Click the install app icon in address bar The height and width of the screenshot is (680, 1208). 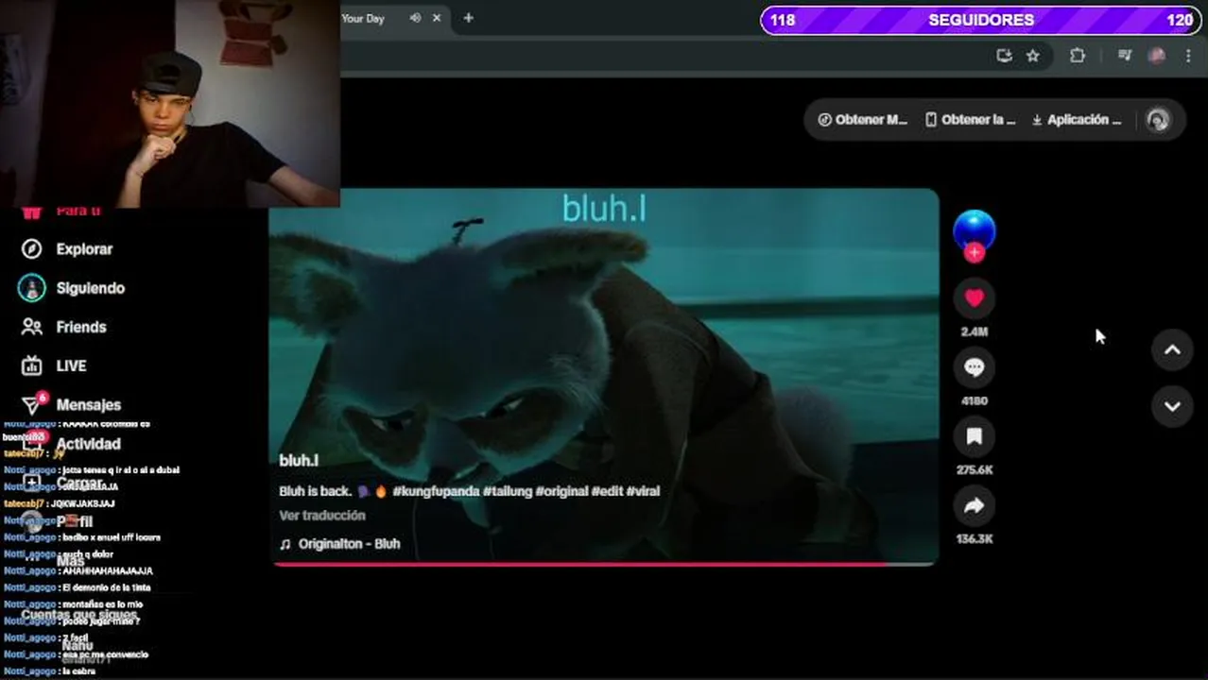coord(1005,56)
